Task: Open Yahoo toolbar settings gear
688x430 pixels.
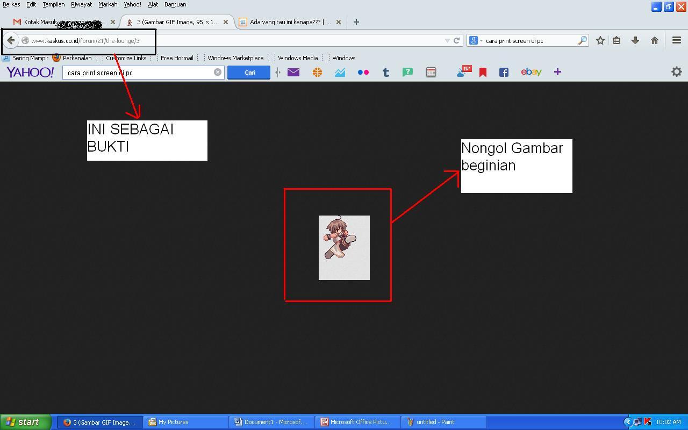Action: (x=677, y=71)
